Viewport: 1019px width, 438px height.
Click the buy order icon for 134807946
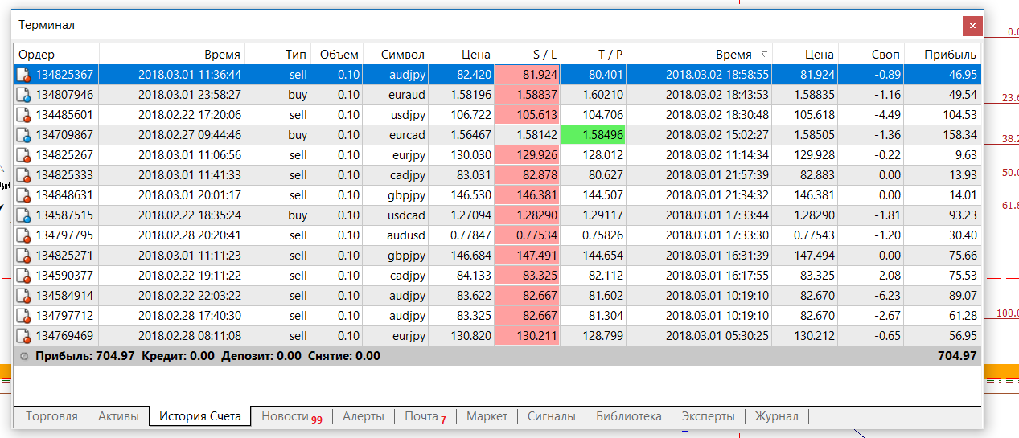coord(25,95)
